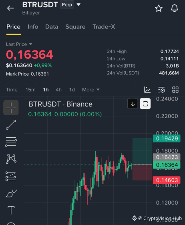Screen dimensions: 185x225
Task: Open the Data tab
Action: 52,27
